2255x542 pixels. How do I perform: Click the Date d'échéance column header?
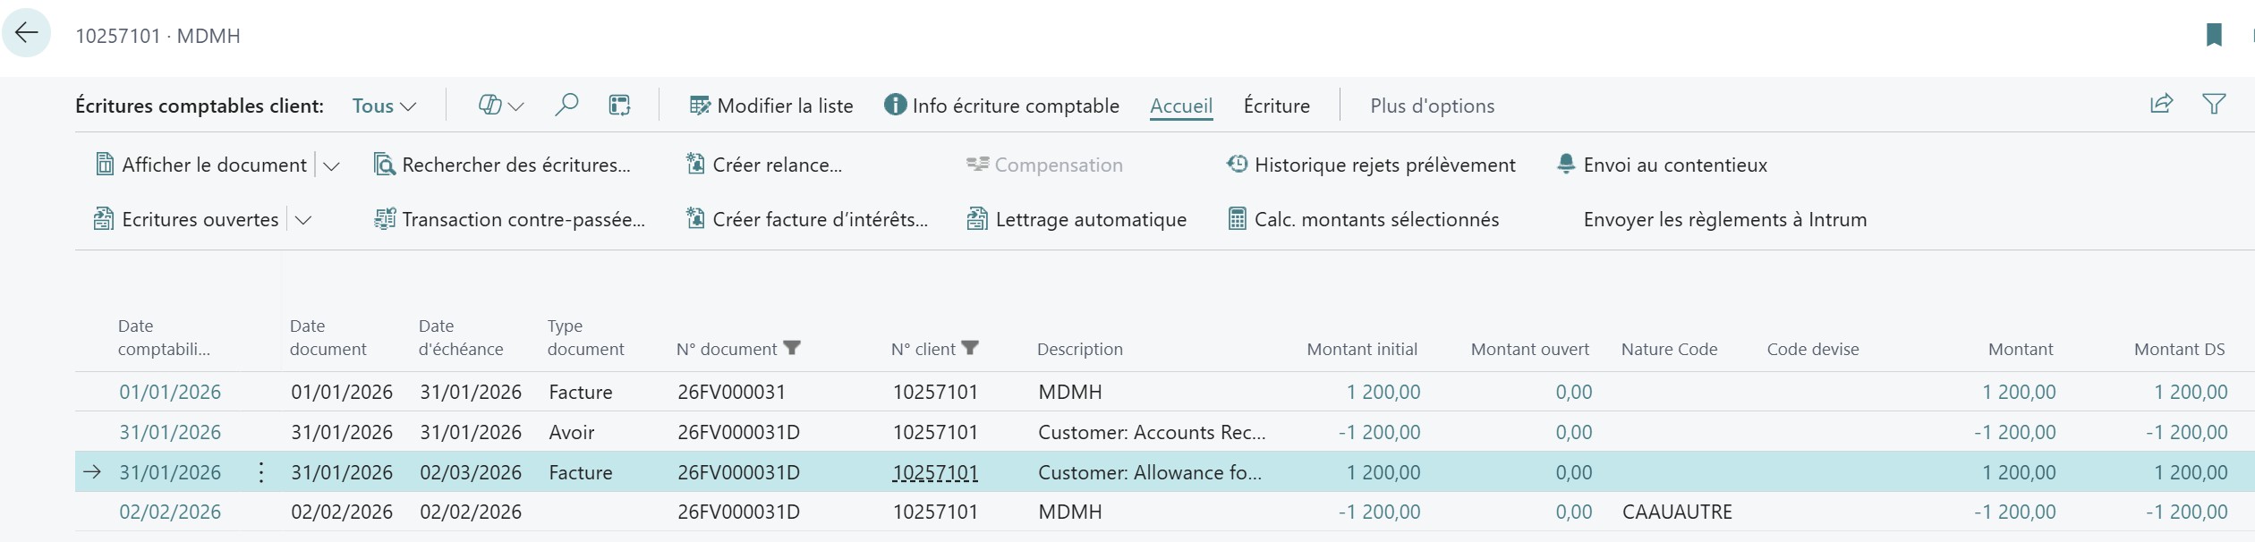(x=461, y=337)
